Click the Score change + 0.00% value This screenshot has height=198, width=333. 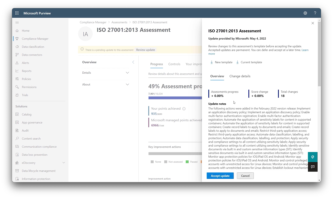click(257, 96)
